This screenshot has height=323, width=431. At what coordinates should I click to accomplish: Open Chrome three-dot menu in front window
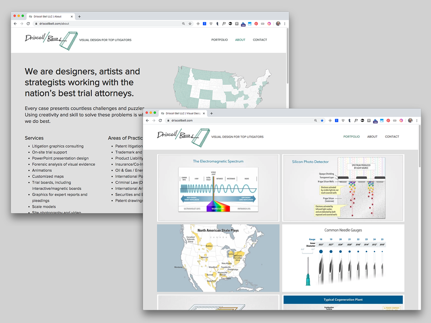point(417,121)
